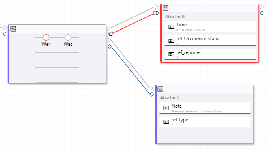The image size is (269, 153).
Task: Click the field icon next to ref_Occurence_status
Action: [171, 41]
